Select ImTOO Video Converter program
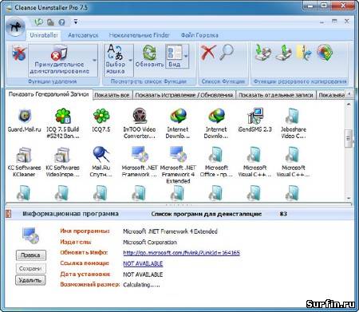This screenshot has width=359, height=312. (140, 124)
